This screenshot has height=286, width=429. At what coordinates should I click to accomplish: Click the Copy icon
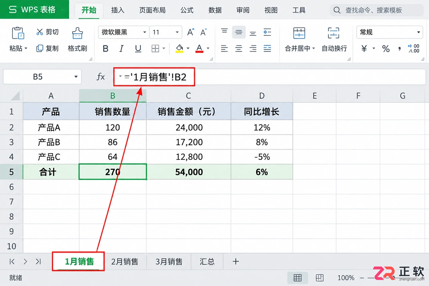point(40,48)
